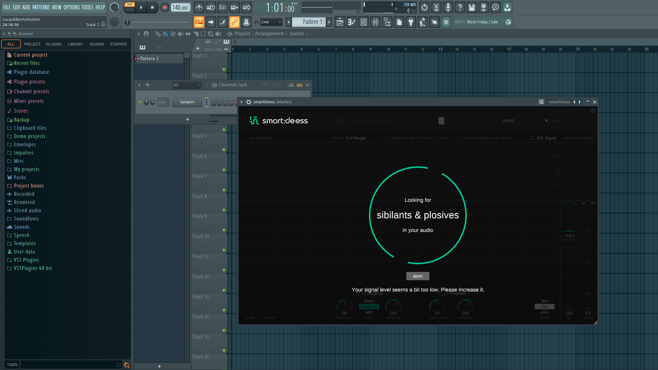Viewport: 658px width, 370px height.
Task: Expand the smartDeess plugin menu arrow
Action: pyautogui.click(x=242, y=102)
